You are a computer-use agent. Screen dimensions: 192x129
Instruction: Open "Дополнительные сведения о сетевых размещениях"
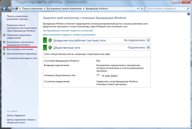tap(69, 35)
